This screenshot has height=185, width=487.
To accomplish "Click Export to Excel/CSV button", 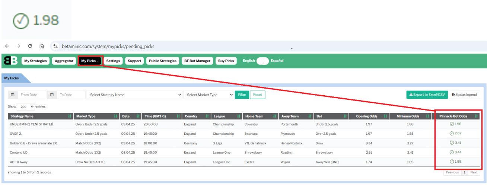I will [x=427, y=95].
